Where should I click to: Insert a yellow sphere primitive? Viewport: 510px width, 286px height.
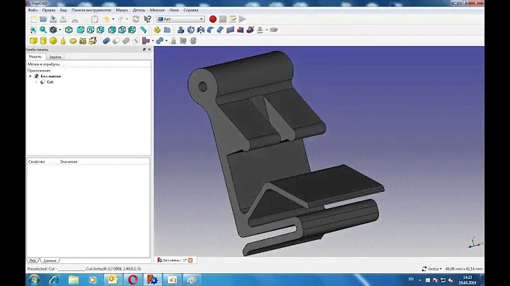point(53,41)
